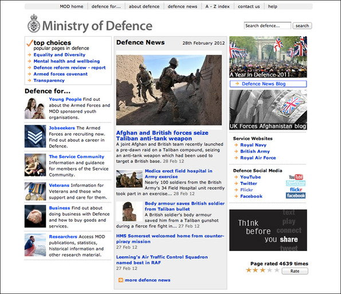Click the orange icon beside more defence news

120,280
